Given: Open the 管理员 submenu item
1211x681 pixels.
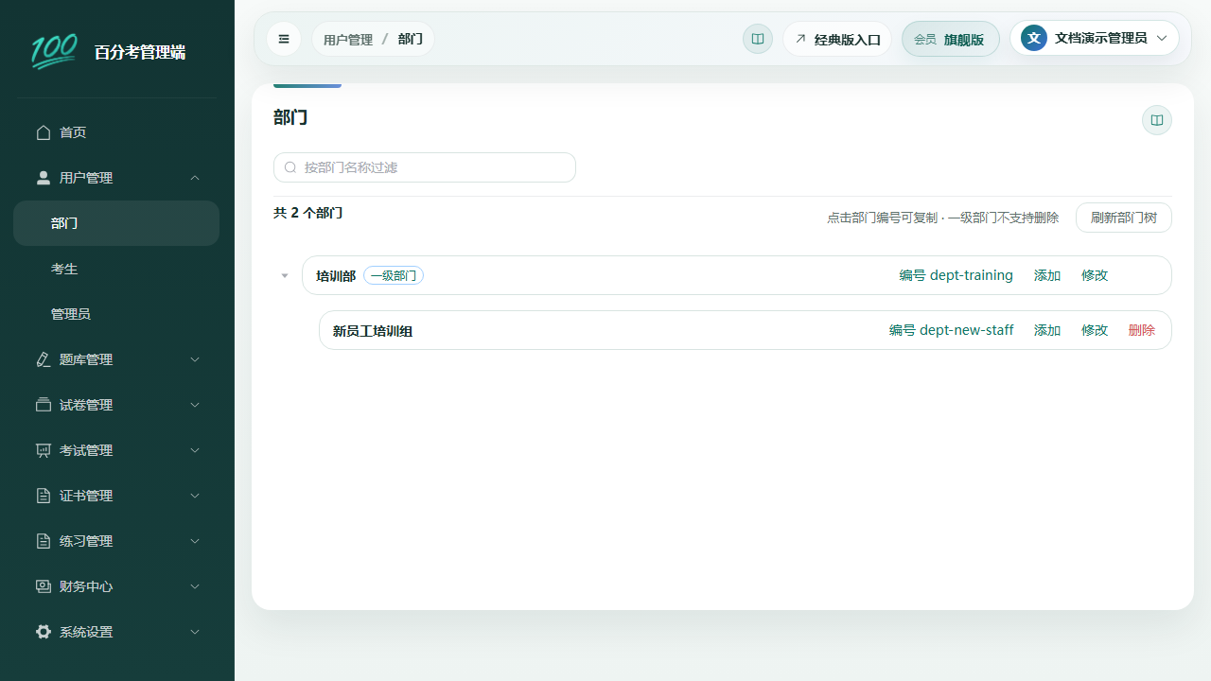Looking at the screenshot, I should (116, 314).
